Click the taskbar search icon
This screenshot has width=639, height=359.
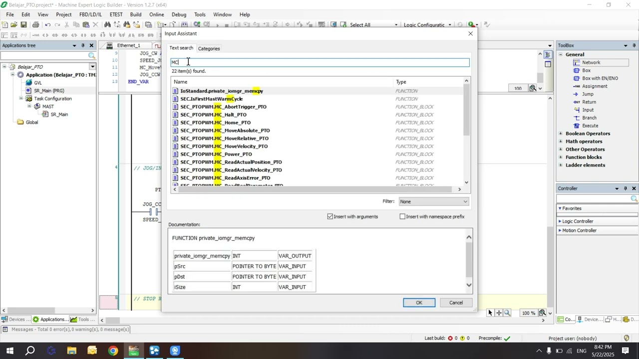[30, 351]
